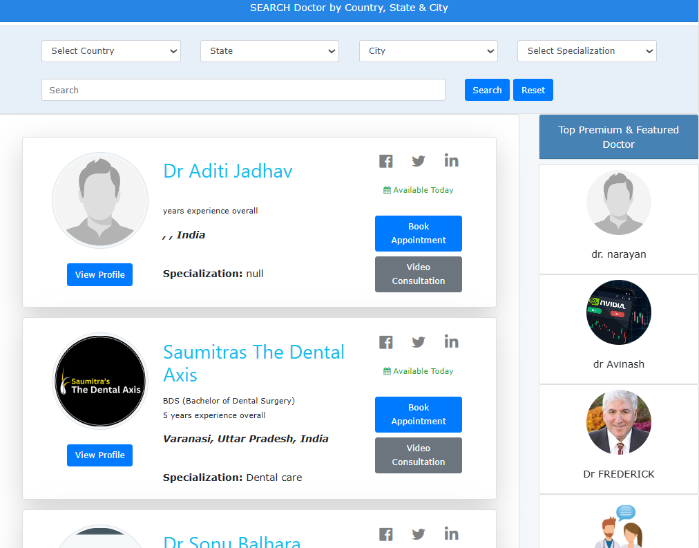The height and width of the screenshot is (548, 699).
Task: Click the Varanasi, Uttar Pradesh, India location text
Action: [x=246, y=439]
